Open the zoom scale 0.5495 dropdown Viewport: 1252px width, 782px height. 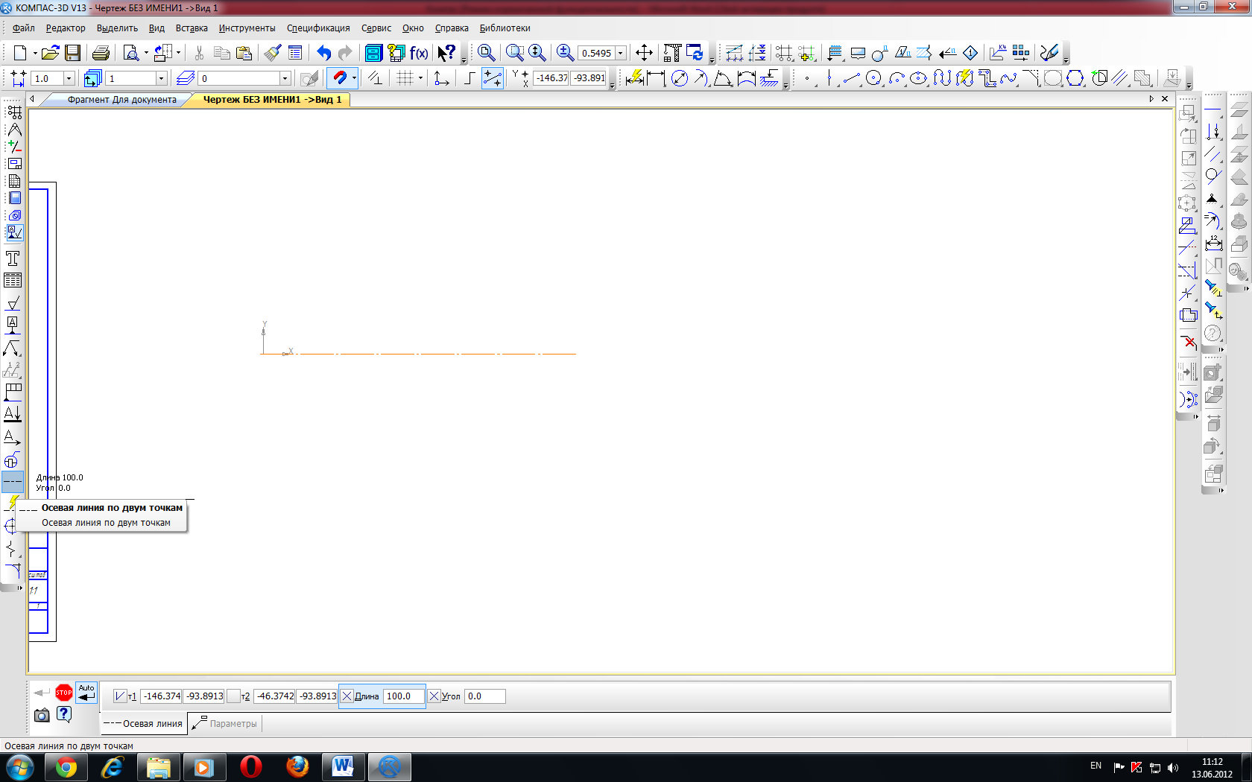click(621, 53)
